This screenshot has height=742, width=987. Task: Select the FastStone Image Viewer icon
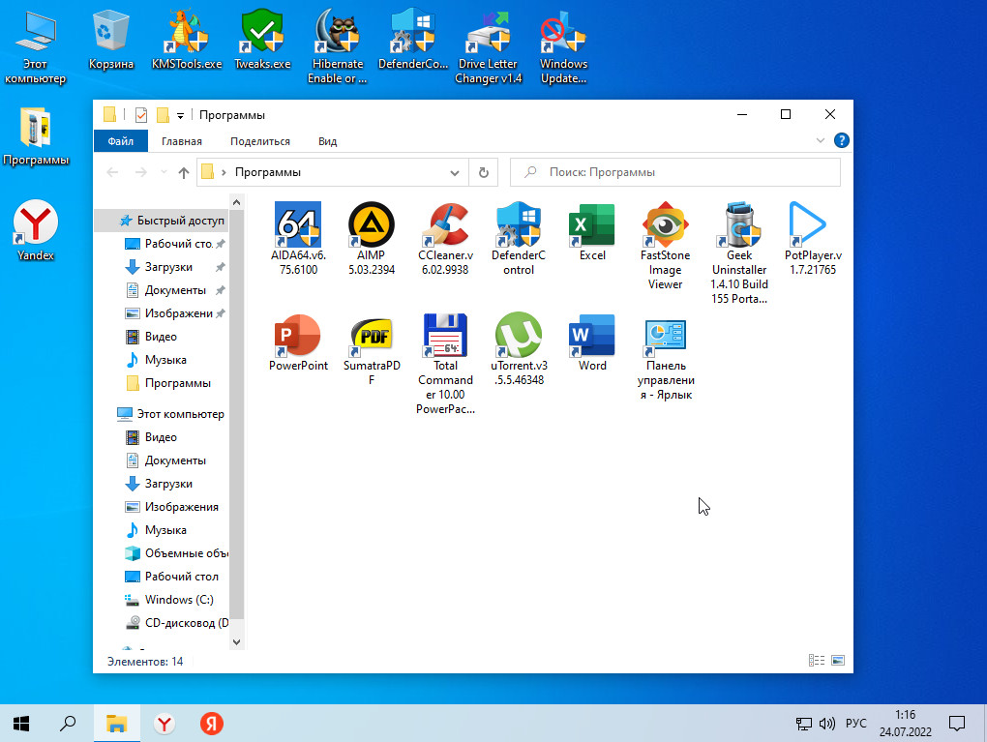[666, 224]
